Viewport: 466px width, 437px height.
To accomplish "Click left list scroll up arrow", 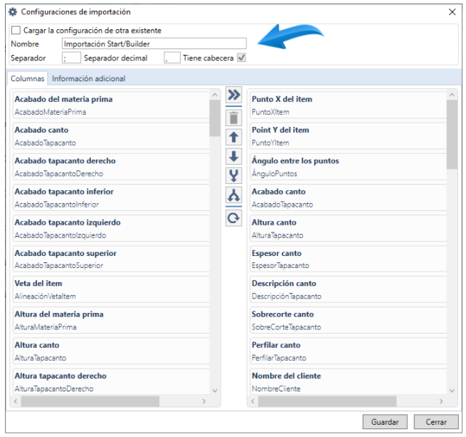I will (x=215, y=95).
